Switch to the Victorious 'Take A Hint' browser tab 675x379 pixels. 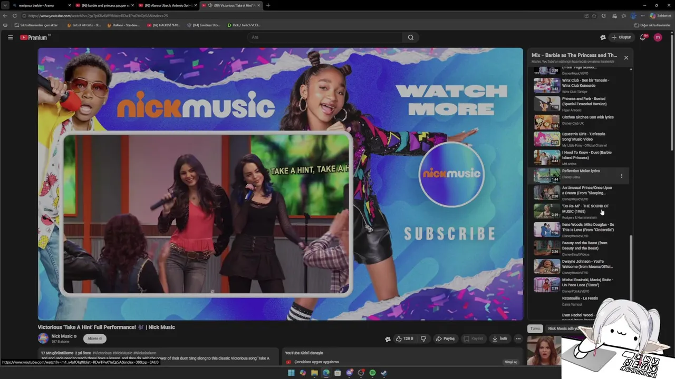point(230,5)
